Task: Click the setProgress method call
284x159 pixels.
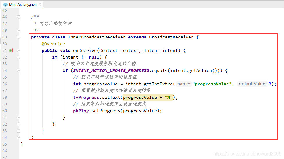Action: click(106, 111)
